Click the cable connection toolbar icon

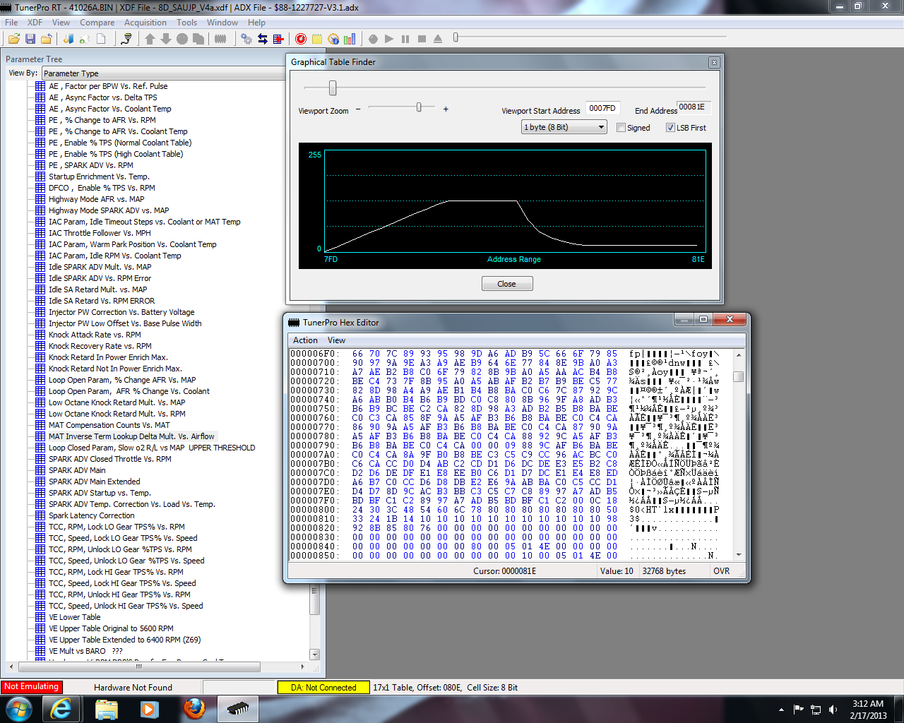(x=126, y=39)
